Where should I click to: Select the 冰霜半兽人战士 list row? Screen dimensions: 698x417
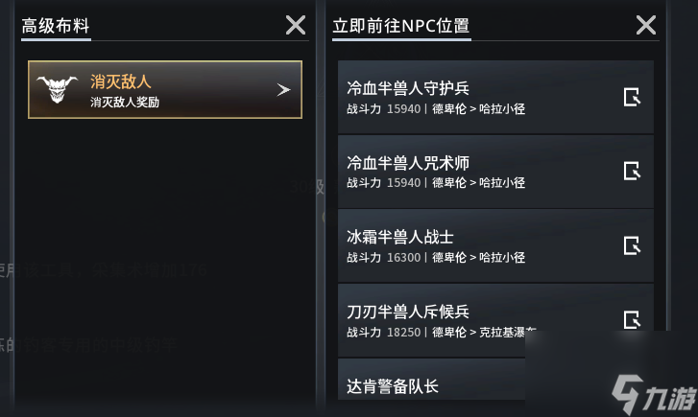495,245
